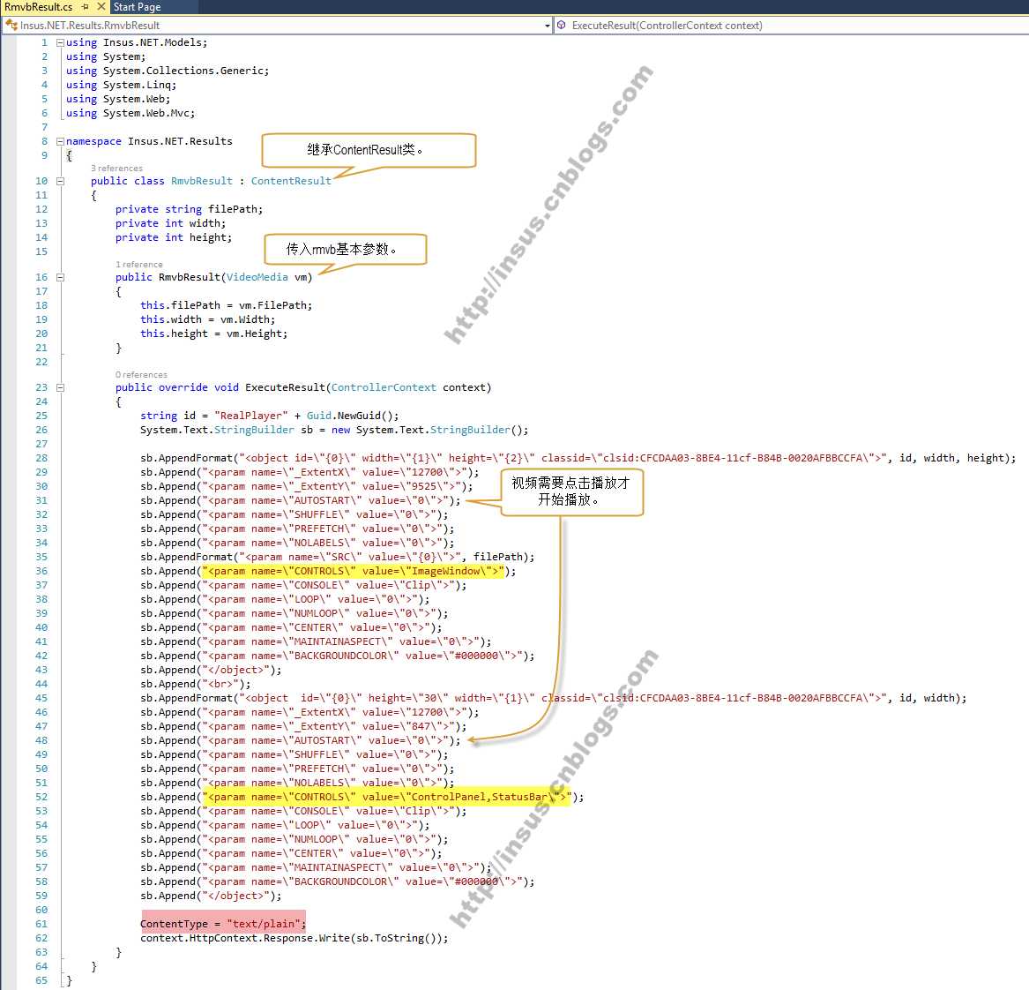
Task: Click 'this.height = vm.Height;' statement
Action: 214,334
